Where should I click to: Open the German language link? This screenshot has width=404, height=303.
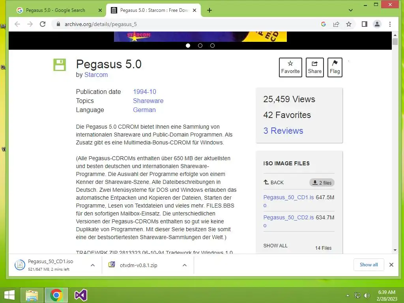click(x=144, y=110)
